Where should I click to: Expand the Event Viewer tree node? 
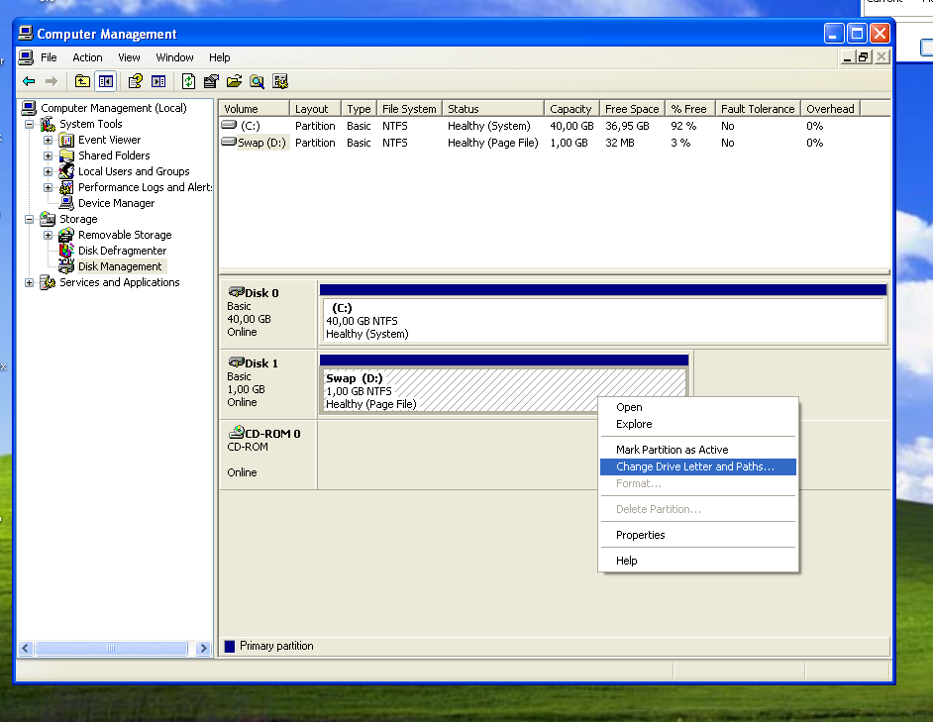point(48,141)
